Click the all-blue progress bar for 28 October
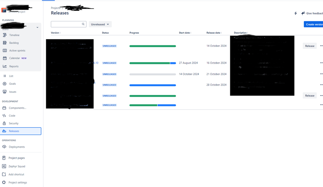This screenshot has height=187, width=323. [x=153, y=85]
